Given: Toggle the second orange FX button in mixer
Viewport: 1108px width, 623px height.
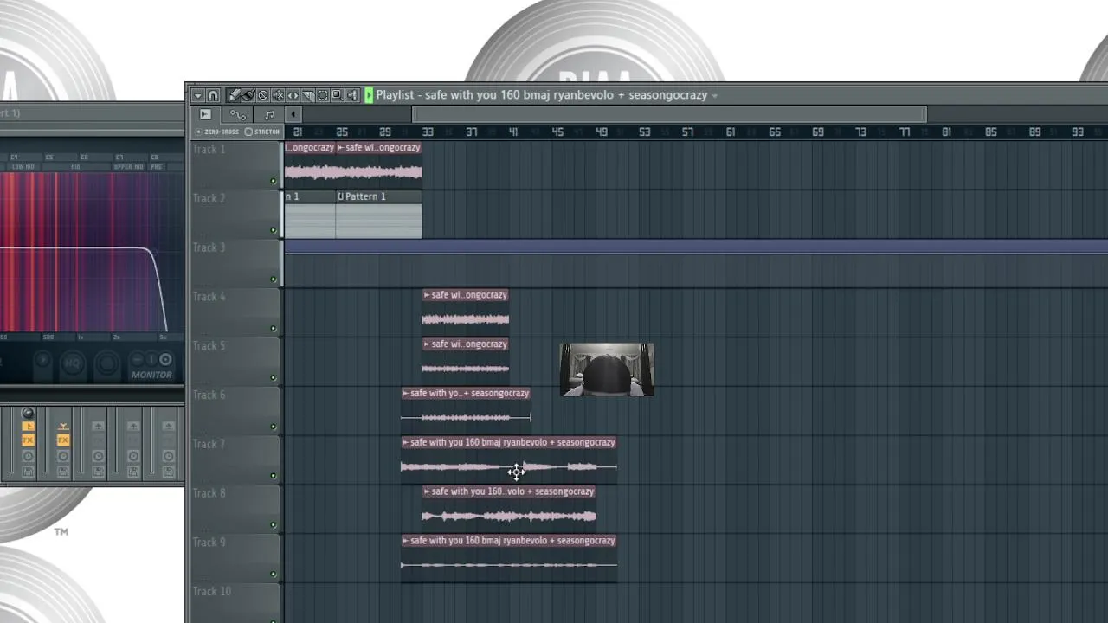Looking at the screenshot, I should click(63, 440).
